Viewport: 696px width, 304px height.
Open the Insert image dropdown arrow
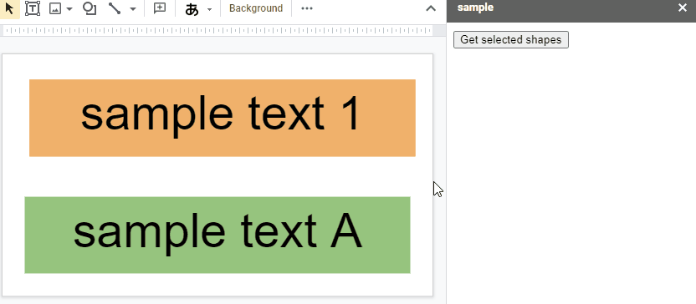[x=69, y=9]
